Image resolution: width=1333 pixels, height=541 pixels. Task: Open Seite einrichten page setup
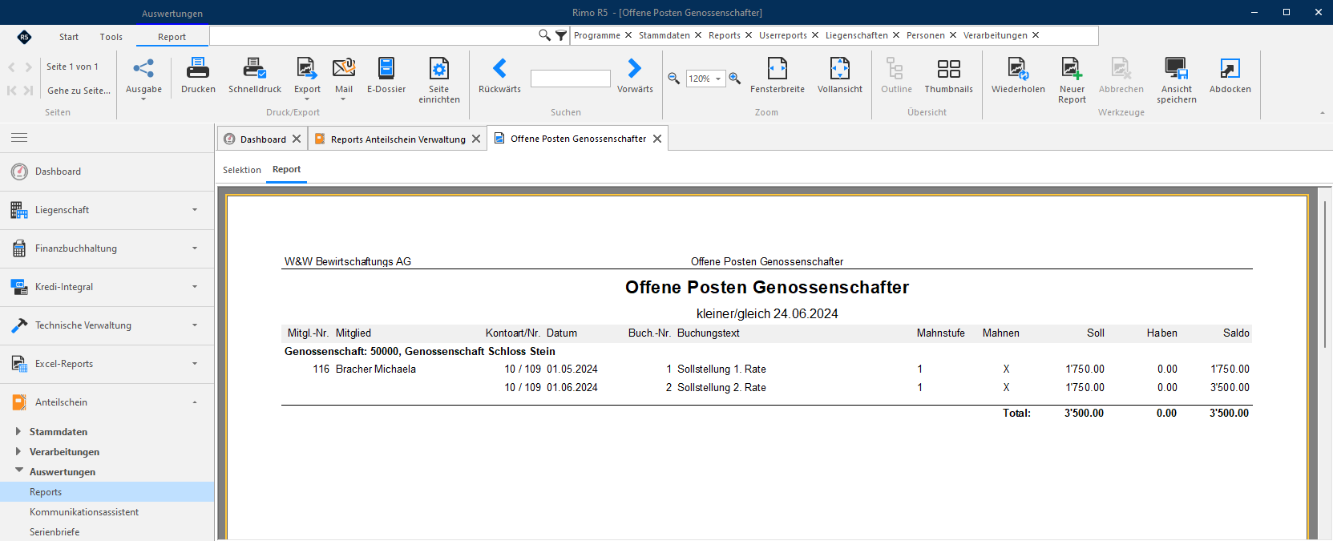(x=439, y=80)
